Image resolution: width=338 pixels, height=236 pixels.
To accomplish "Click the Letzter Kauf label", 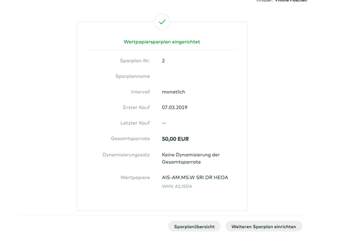I will (135, 123).
